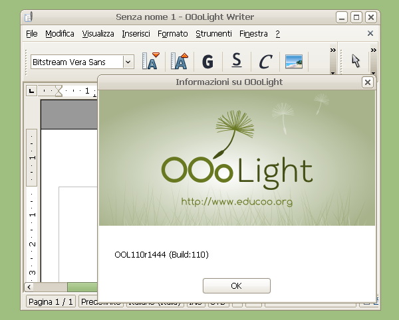Click OK in the about dialog
The image size is (399, 320).
pyautogui.click(x=236, y=285)
